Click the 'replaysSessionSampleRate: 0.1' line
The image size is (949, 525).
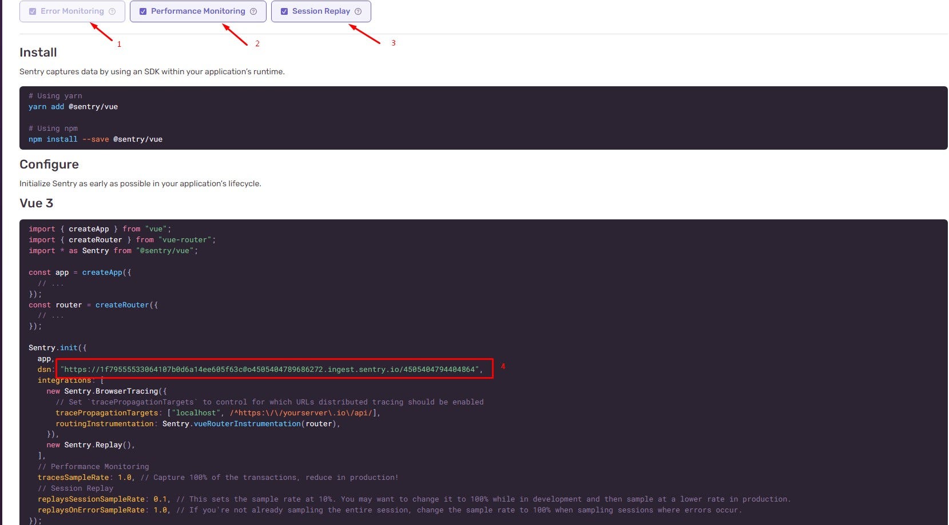414,499
